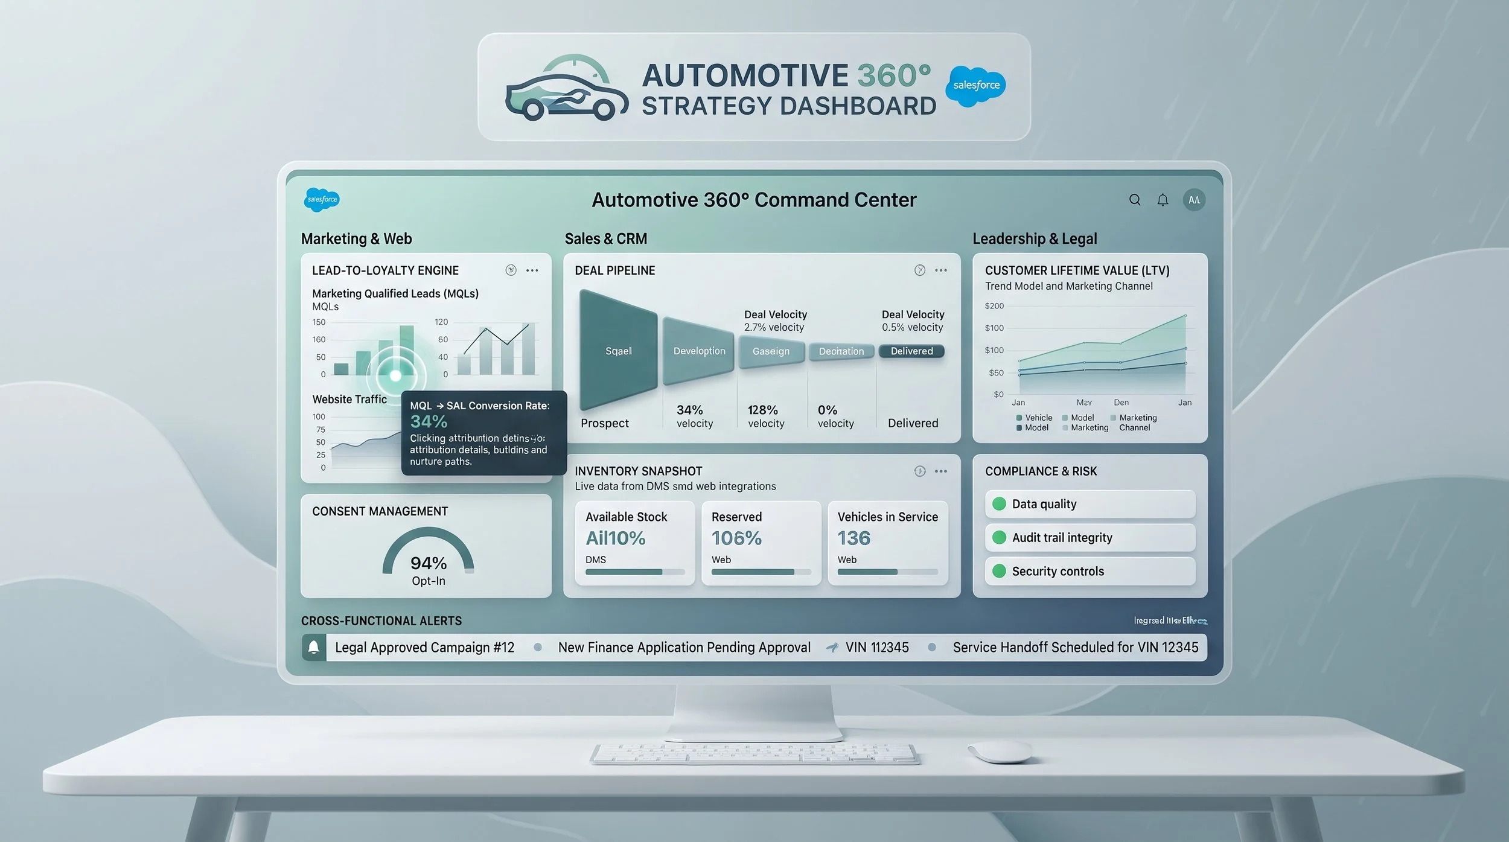This screenshot has height=842, width=1509.
Task: Select the Data quality compliance row
Action: [1090, 504]
